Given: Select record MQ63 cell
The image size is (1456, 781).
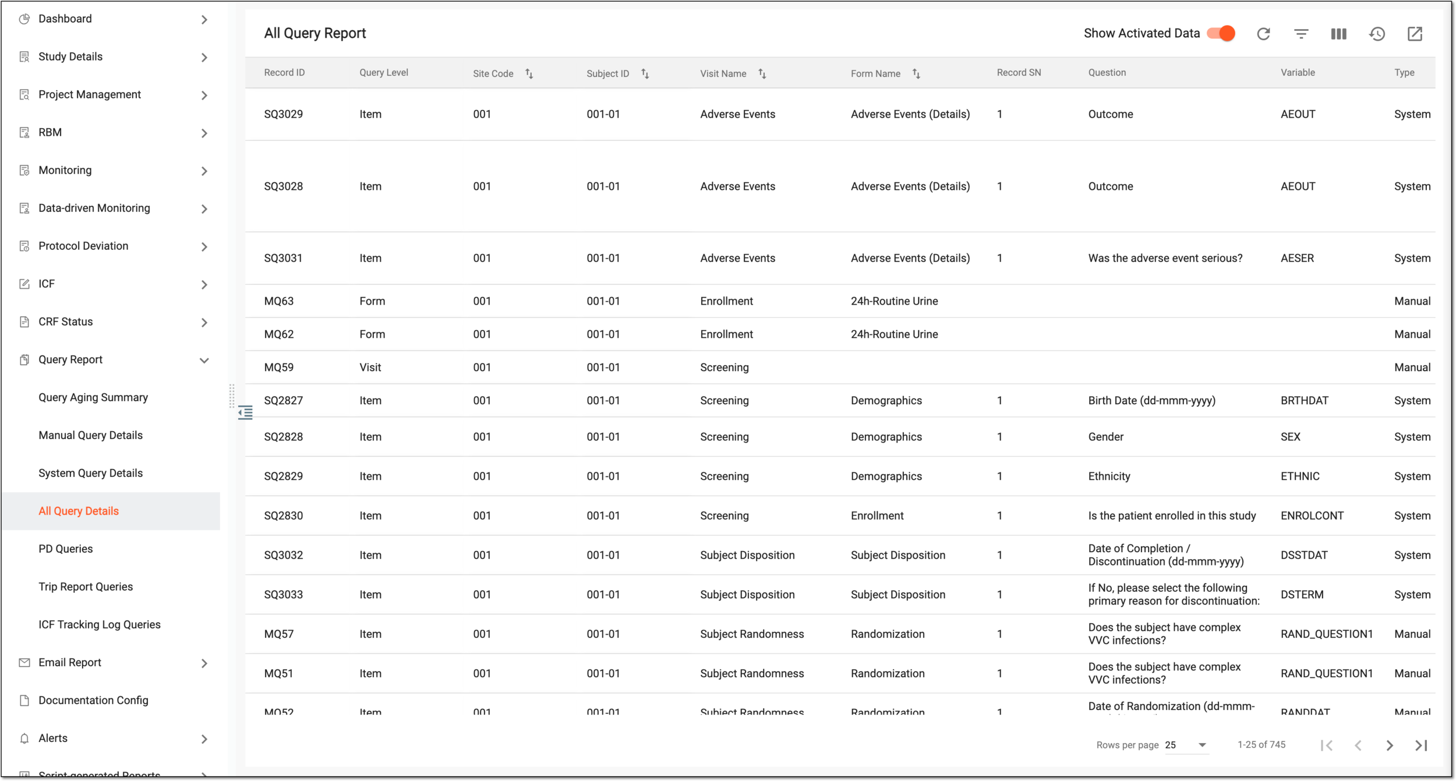Looking at the screenshot, I should pos(279,301).
